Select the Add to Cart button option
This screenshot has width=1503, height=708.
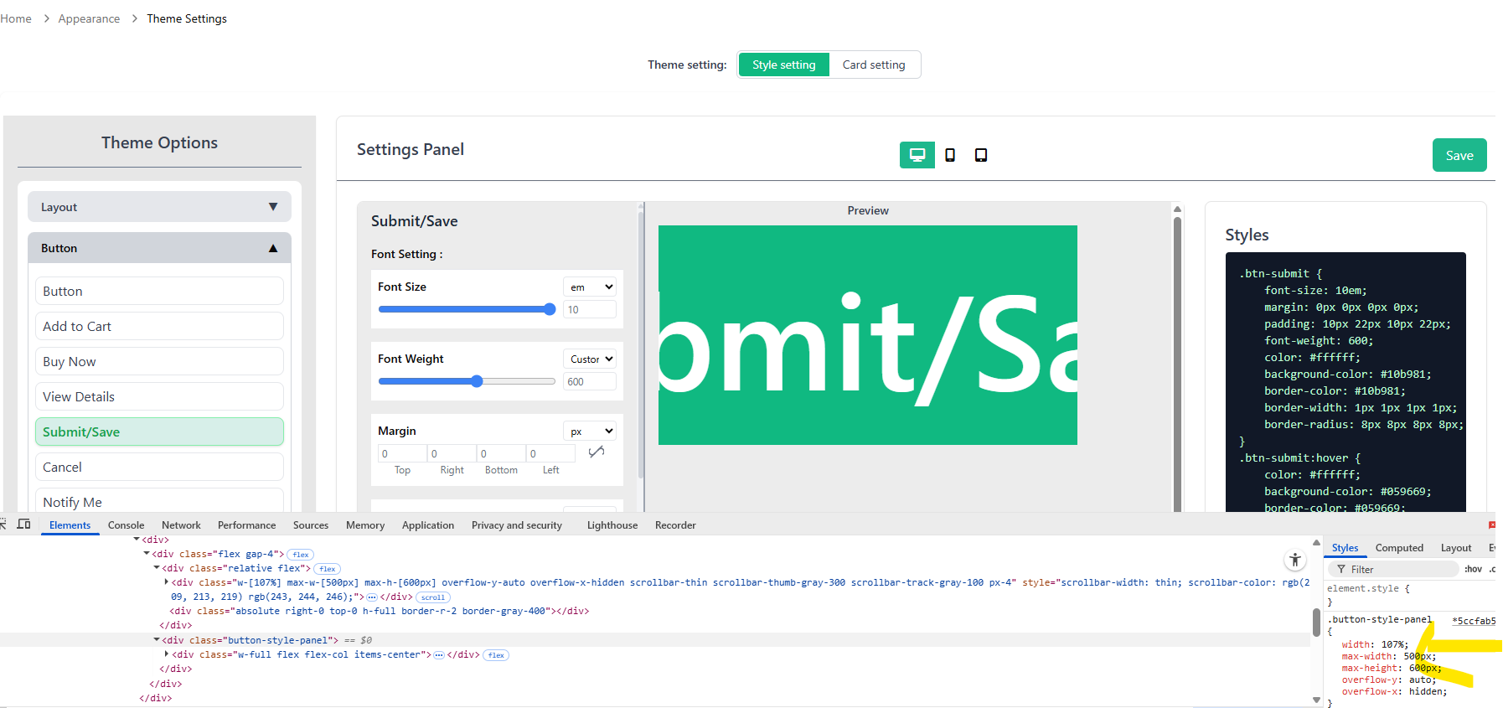pos(159,327)
